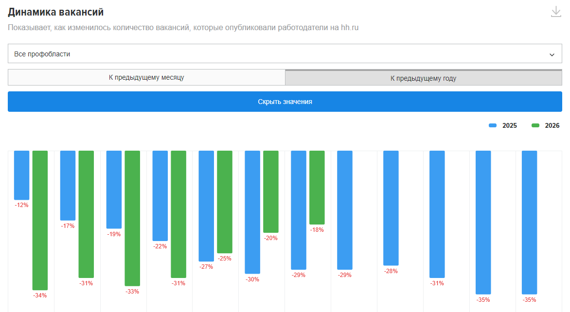Download the chart via the download icon
Screen dimensions: 570x312
[x=556, y=12]
